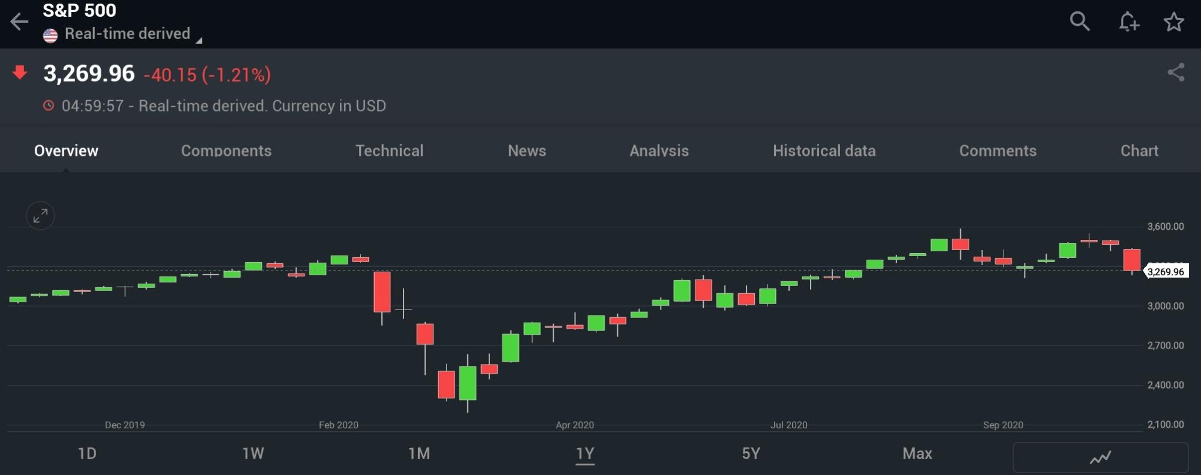Click the 3,269.96 price label on chart axis

[1166, 272]
